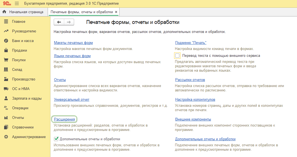Open the Главное section label
The width and height of the screenshot is (297, 157).
(x=18, y=21)
